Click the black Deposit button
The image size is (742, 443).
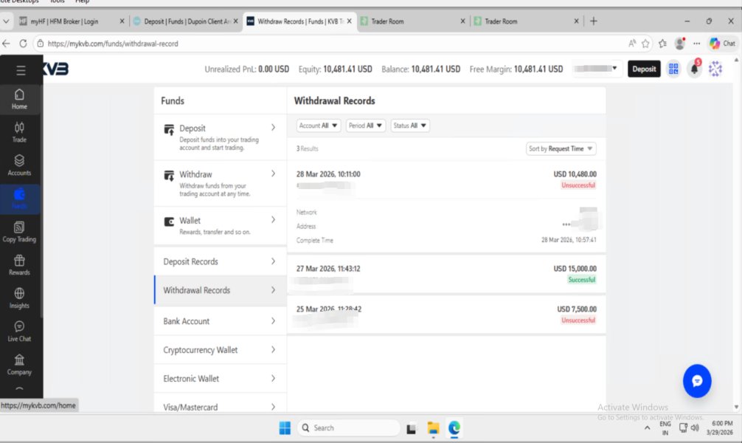[644, 69]
